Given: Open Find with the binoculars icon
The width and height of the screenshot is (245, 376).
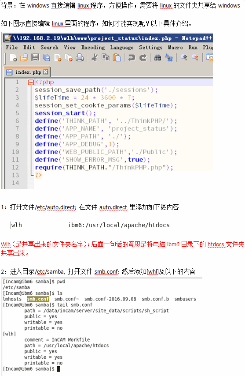Looking at the screenshot, I should click(157, 58).
